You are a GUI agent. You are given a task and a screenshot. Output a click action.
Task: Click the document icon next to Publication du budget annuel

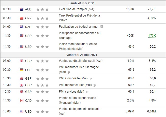pos(102,27)
